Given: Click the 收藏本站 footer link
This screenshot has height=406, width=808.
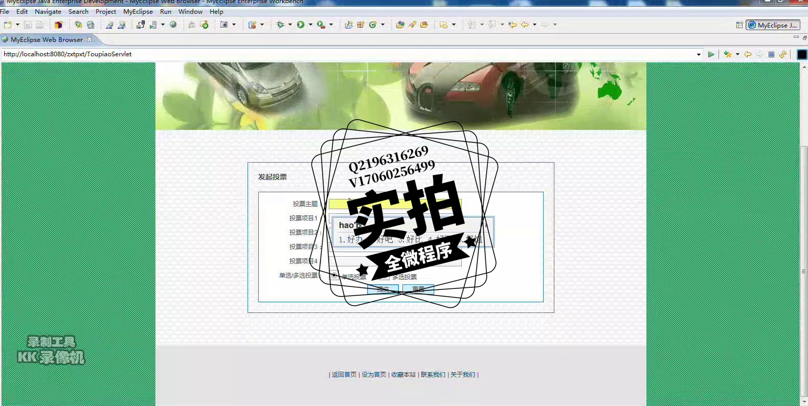Looking at the screenshot, I should (x=403, y=375).
